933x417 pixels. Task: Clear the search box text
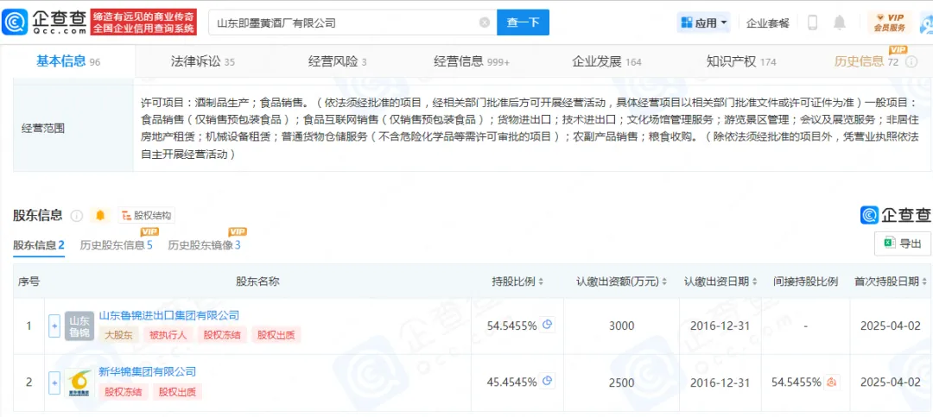click(x=485, y=22)
